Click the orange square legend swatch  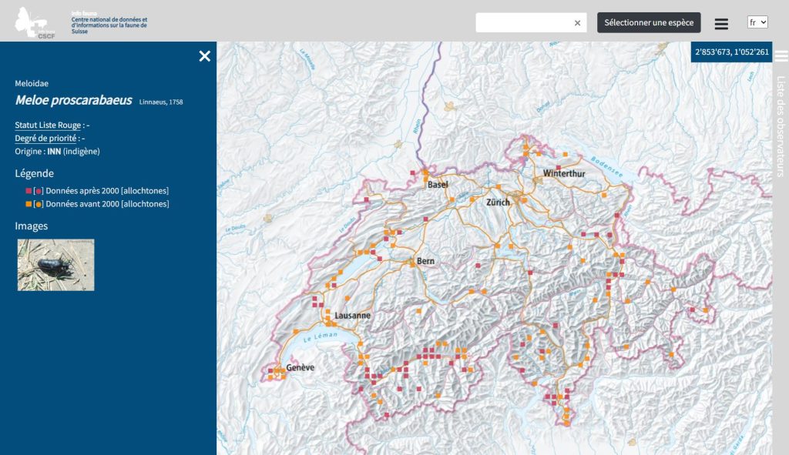click(29, 204)
